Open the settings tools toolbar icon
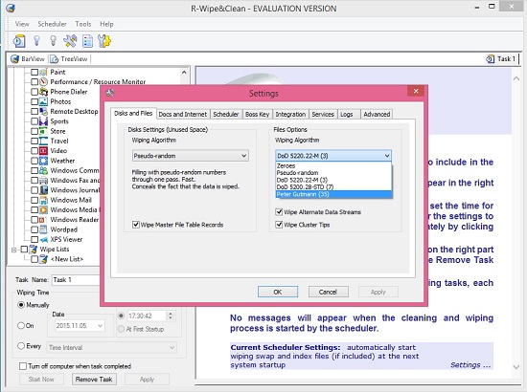 pyautogui.click(x=70, y=41)
